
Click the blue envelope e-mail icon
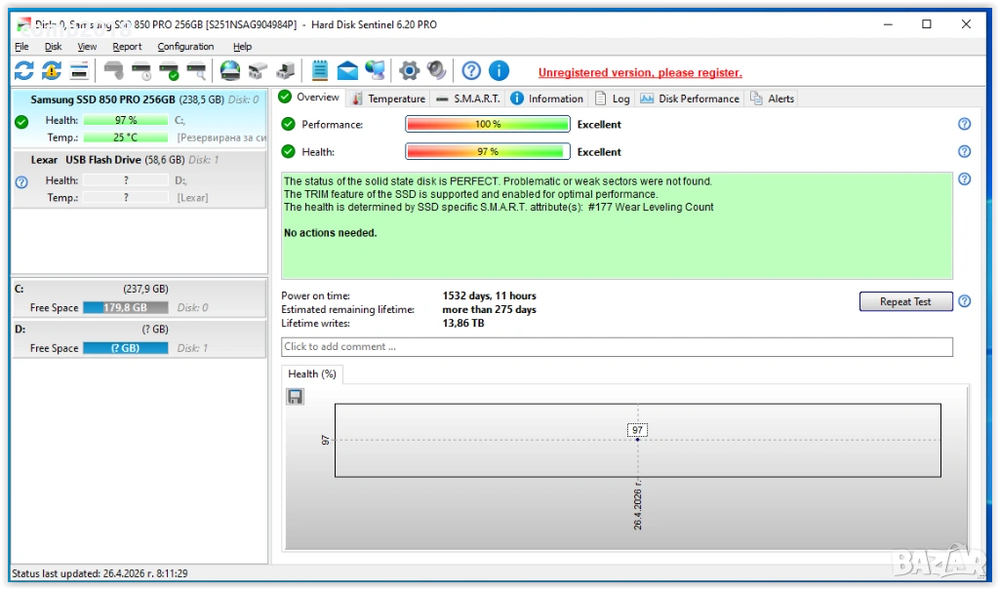(346, 70)
